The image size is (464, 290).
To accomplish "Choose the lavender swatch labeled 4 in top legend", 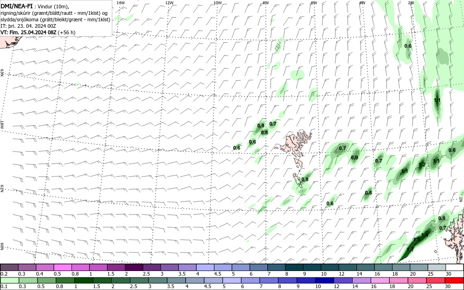I will click(205, 267).
